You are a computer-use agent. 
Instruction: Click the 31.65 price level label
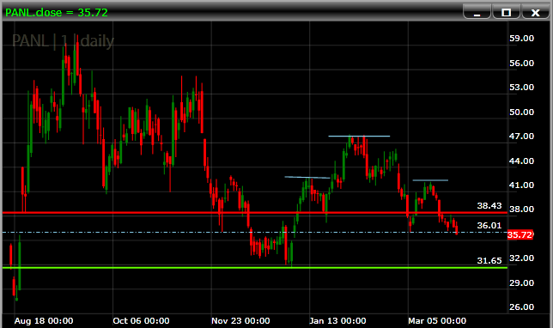[x=489, y=261]
